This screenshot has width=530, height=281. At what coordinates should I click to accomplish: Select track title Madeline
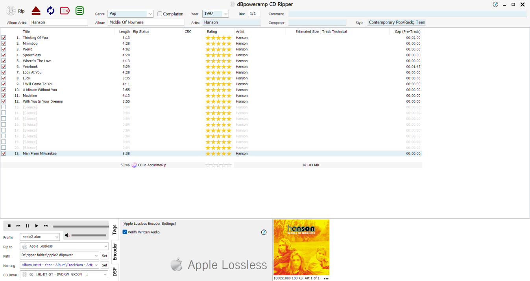[30, 96]
